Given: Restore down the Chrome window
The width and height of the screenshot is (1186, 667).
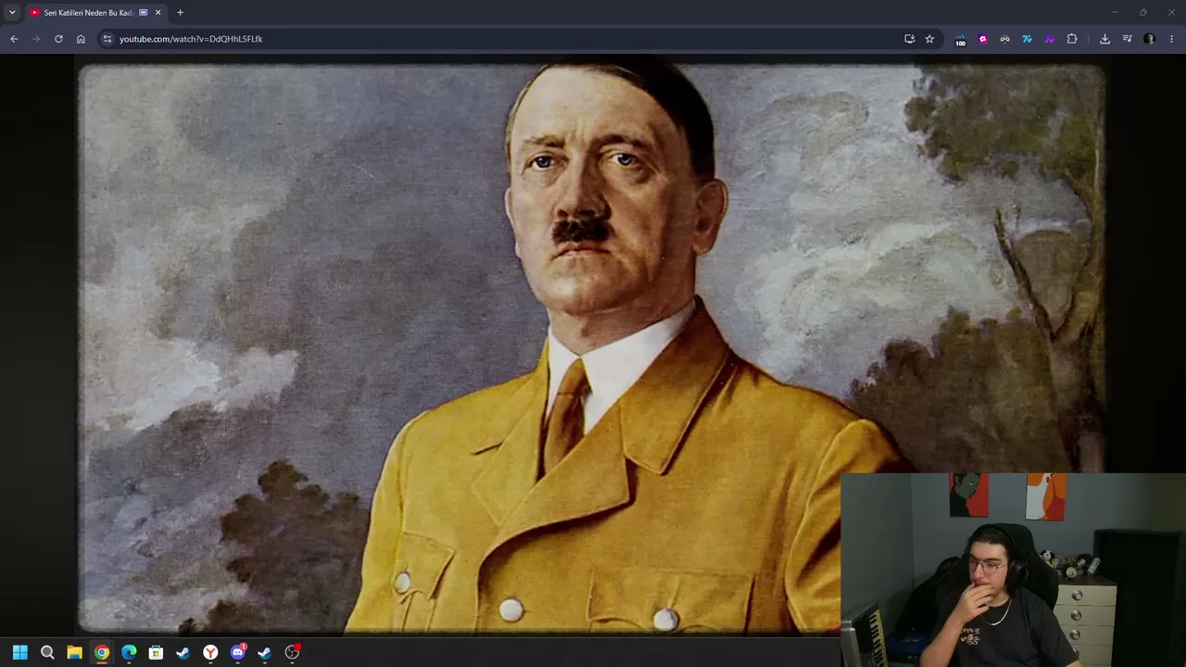Looking at the screenshot, I should (1142, 12).
